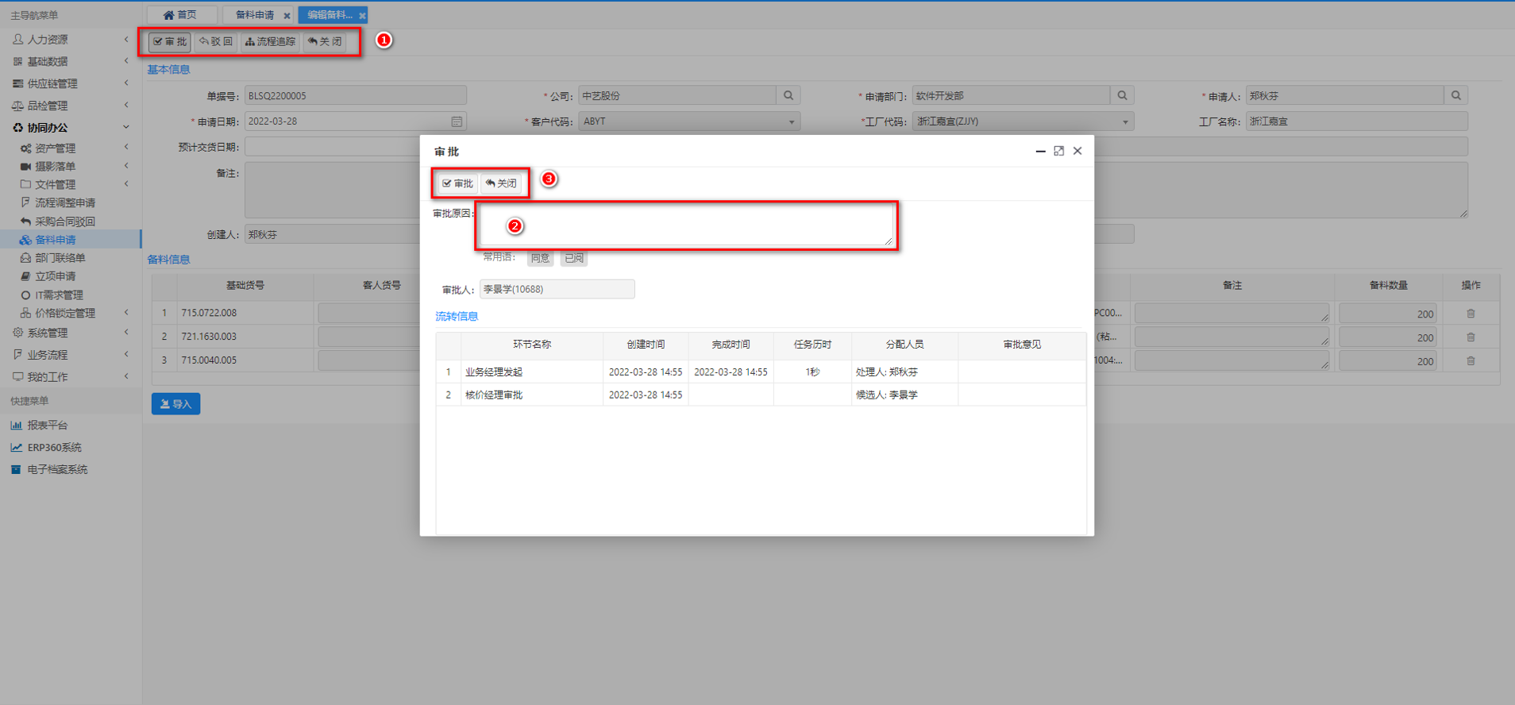This screenshot has width=1515, height=705.
Task: Delete the row for 721.1630.003
Action: 1471,337
